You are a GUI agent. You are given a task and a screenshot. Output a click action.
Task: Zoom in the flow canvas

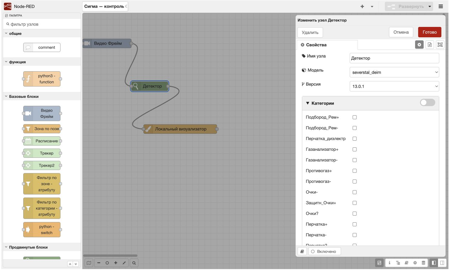pos(116,263)
